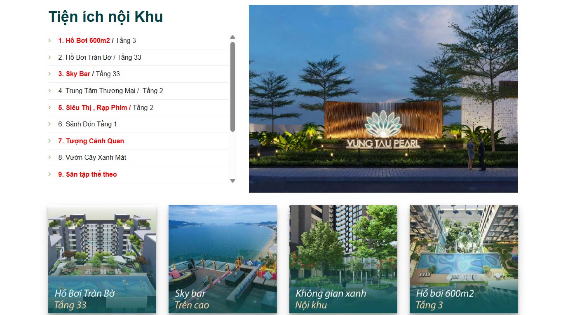
Task: Click chevron beside Vườn Cây Xanh Mát
Action: click(x=50, y=157)
